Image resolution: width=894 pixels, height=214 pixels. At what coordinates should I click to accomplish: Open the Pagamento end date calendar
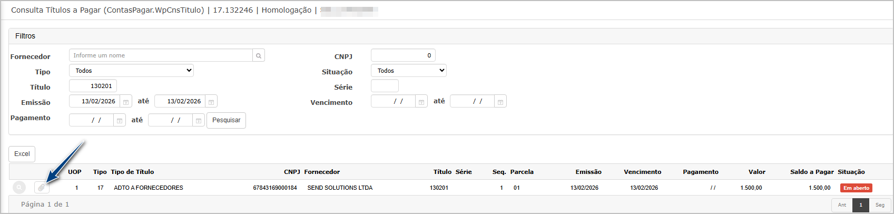199,121
